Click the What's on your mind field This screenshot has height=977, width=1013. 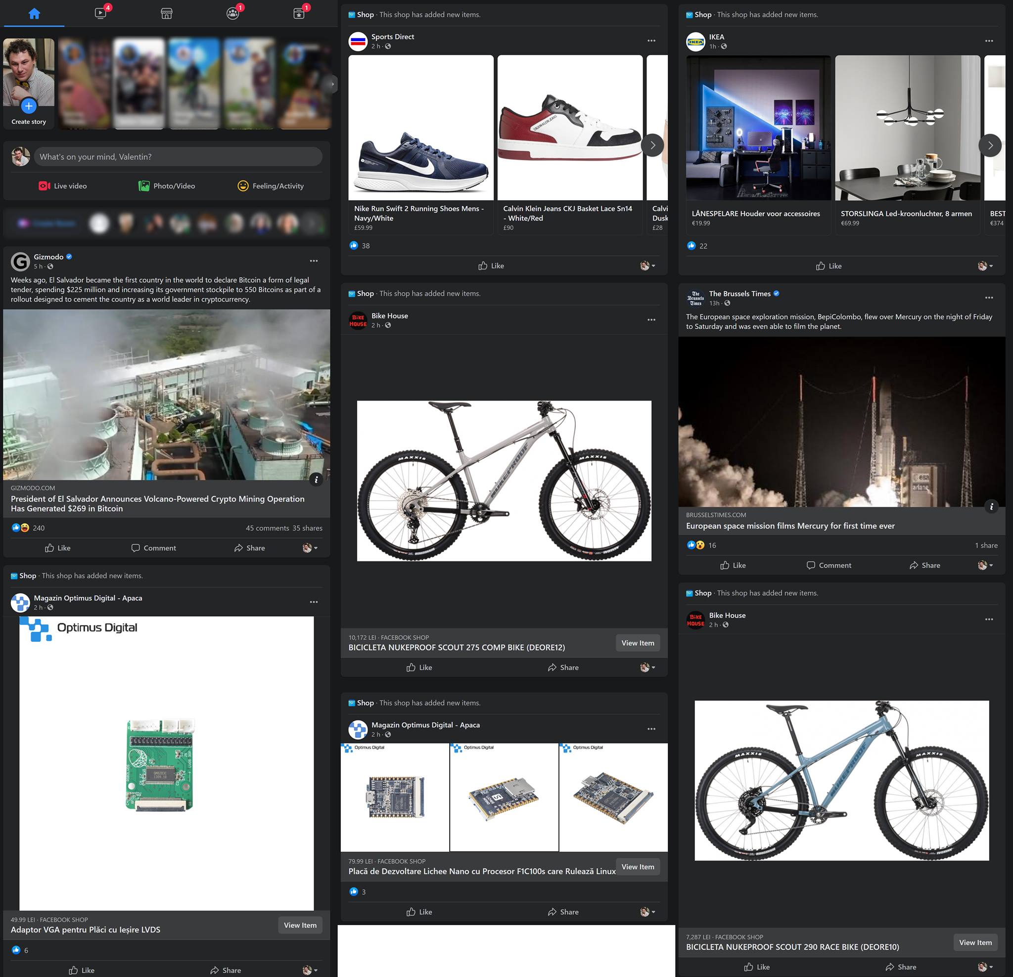click(x=178, y=157)
